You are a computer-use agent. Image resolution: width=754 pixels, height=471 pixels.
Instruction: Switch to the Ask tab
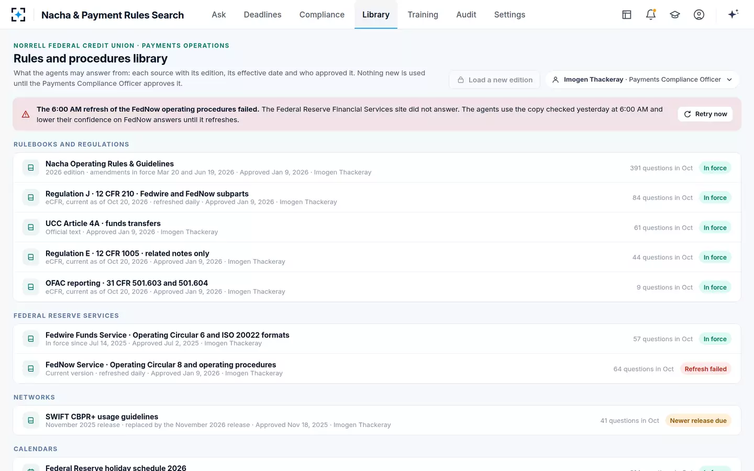[x=219, y=15]
